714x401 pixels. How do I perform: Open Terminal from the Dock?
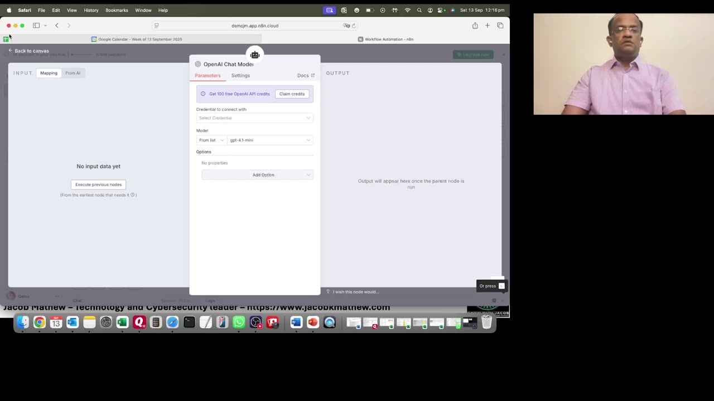pyautogui.click(x=189, y=322)
